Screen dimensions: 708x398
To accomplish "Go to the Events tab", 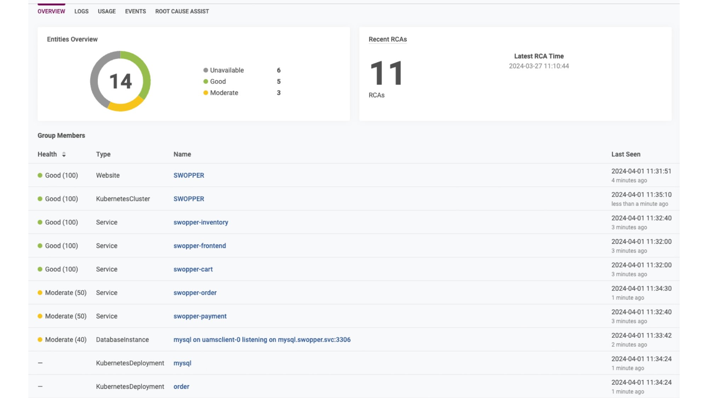I will click(x=135, y=11).
